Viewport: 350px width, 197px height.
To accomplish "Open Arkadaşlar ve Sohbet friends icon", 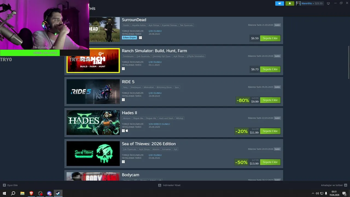I will pos(346,185).
